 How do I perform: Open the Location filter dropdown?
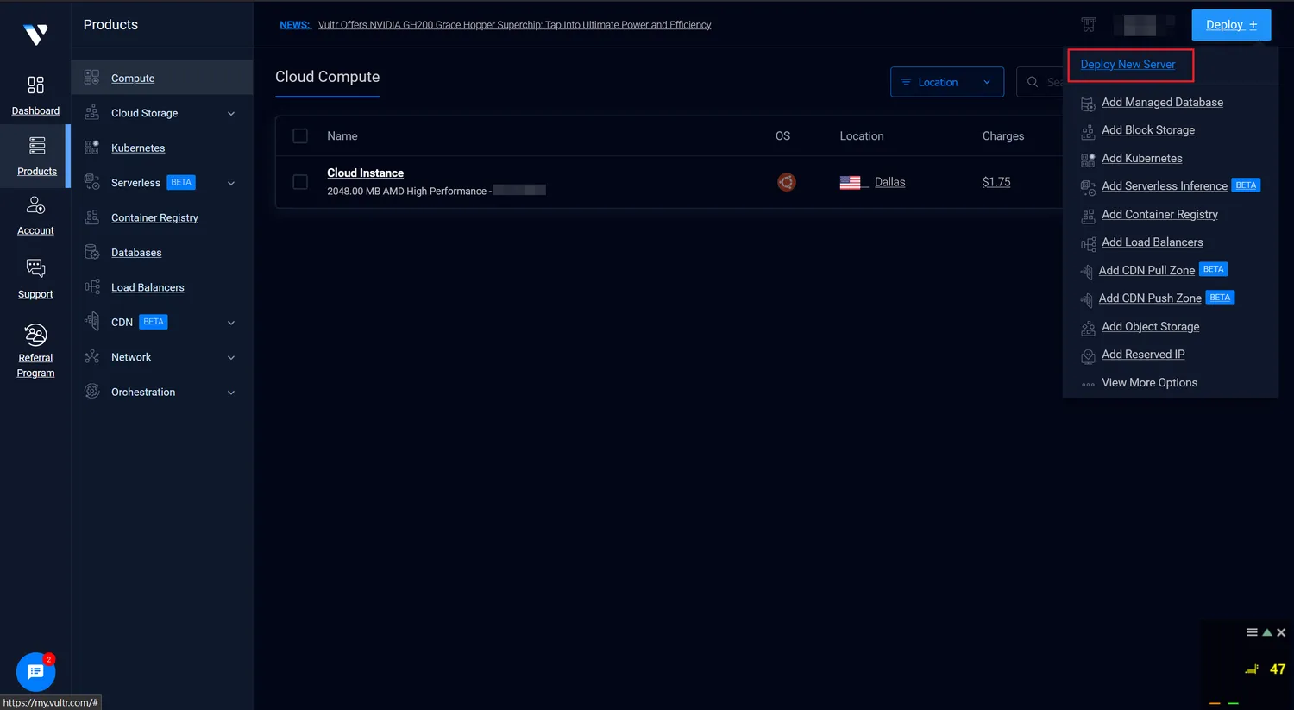coord(946,82)
